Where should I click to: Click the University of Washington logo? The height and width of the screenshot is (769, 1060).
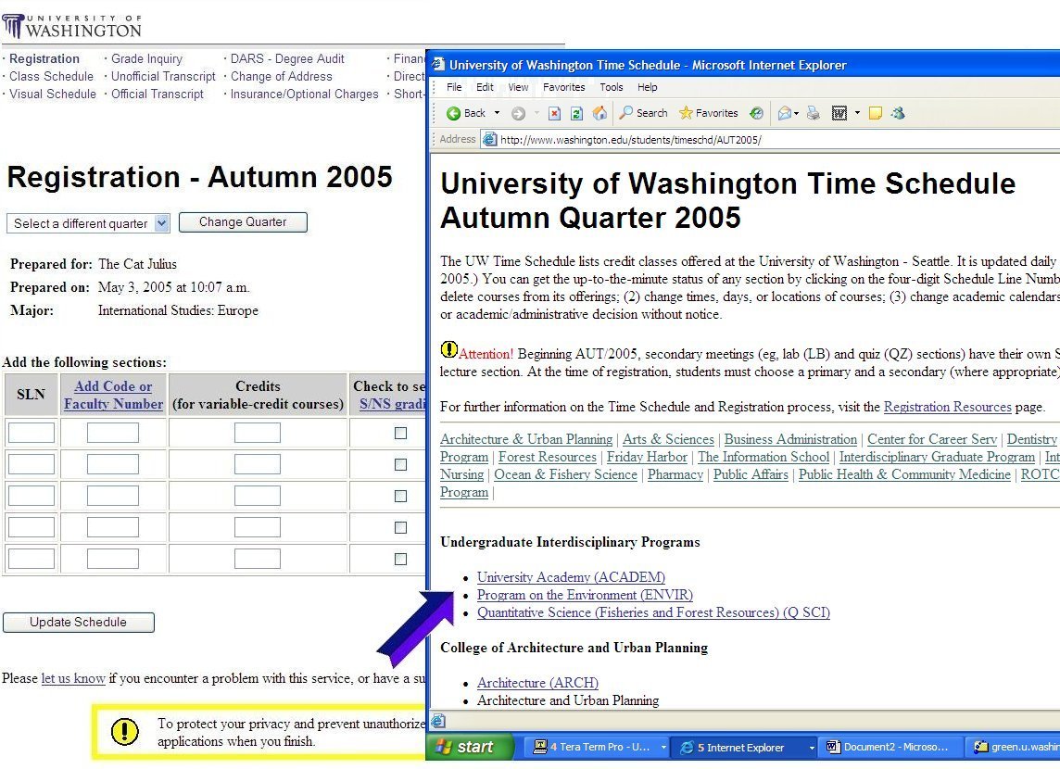(71, 26)
